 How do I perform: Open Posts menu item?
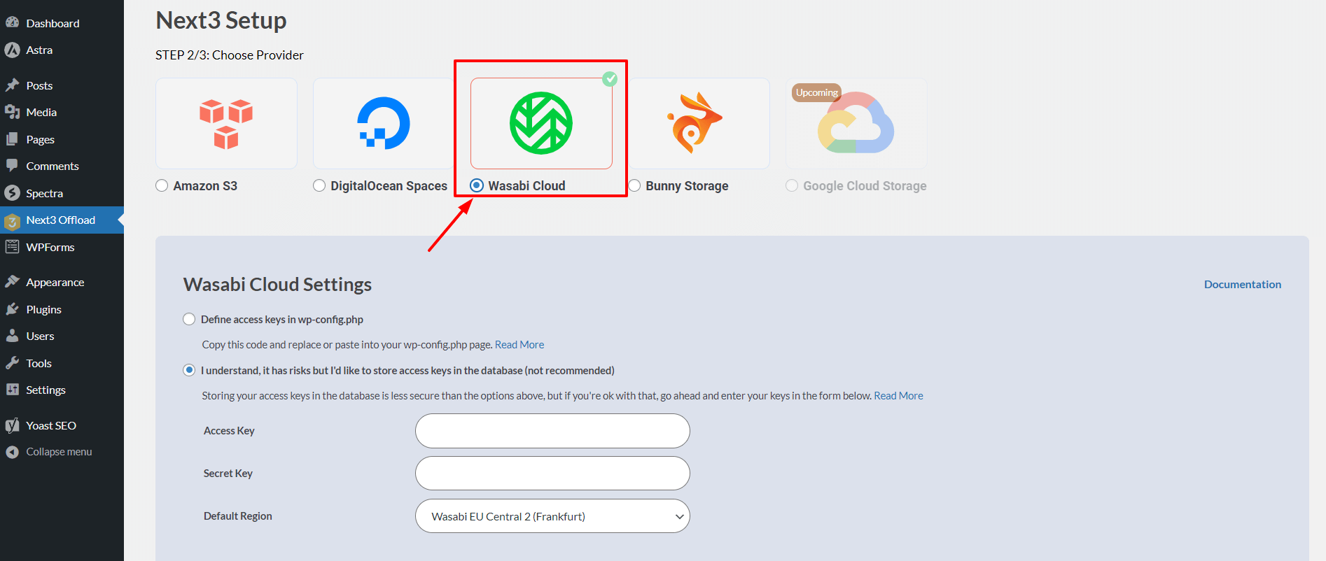62,85
